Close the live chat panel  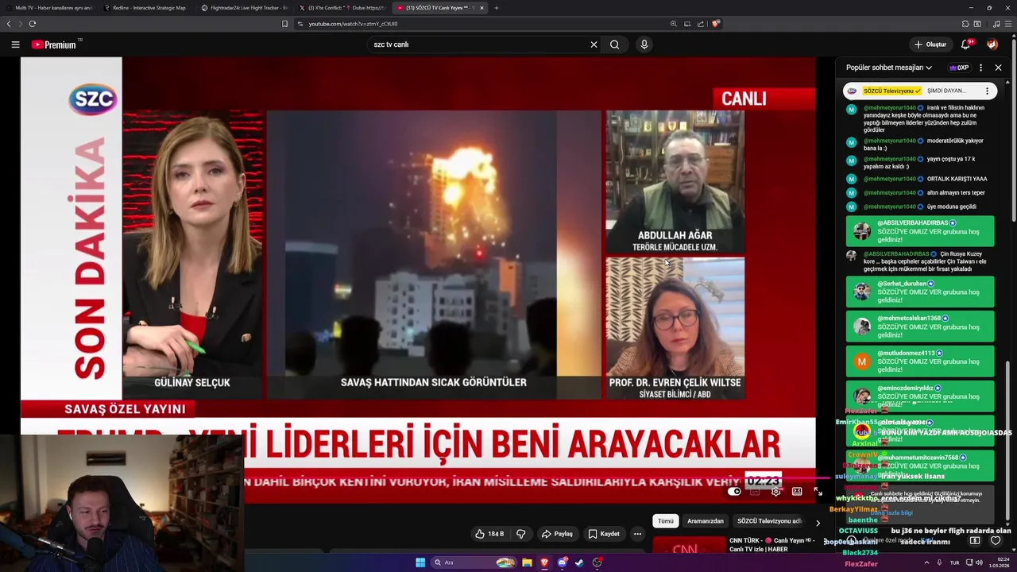tap(998, 68)
